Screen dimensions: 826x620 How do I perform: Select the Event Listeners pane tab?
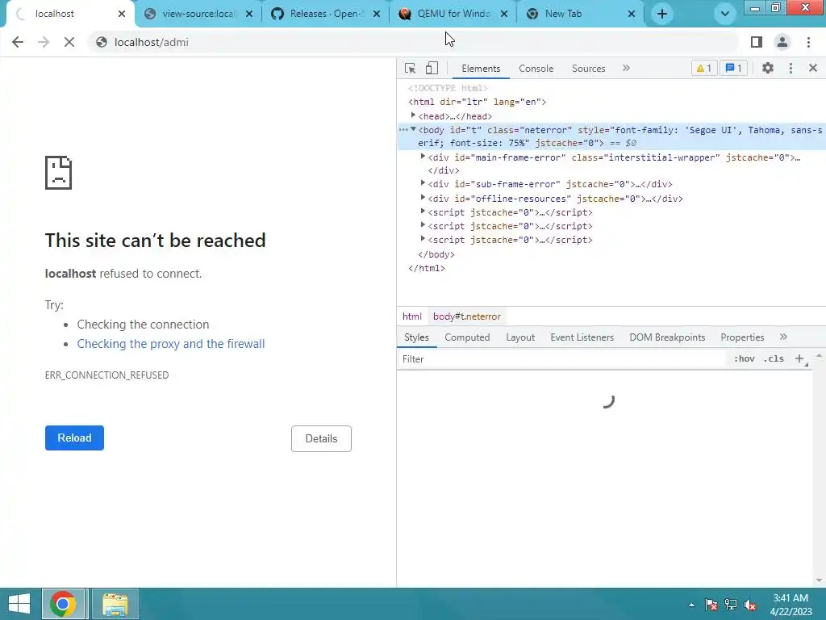(x=582, y=337)
